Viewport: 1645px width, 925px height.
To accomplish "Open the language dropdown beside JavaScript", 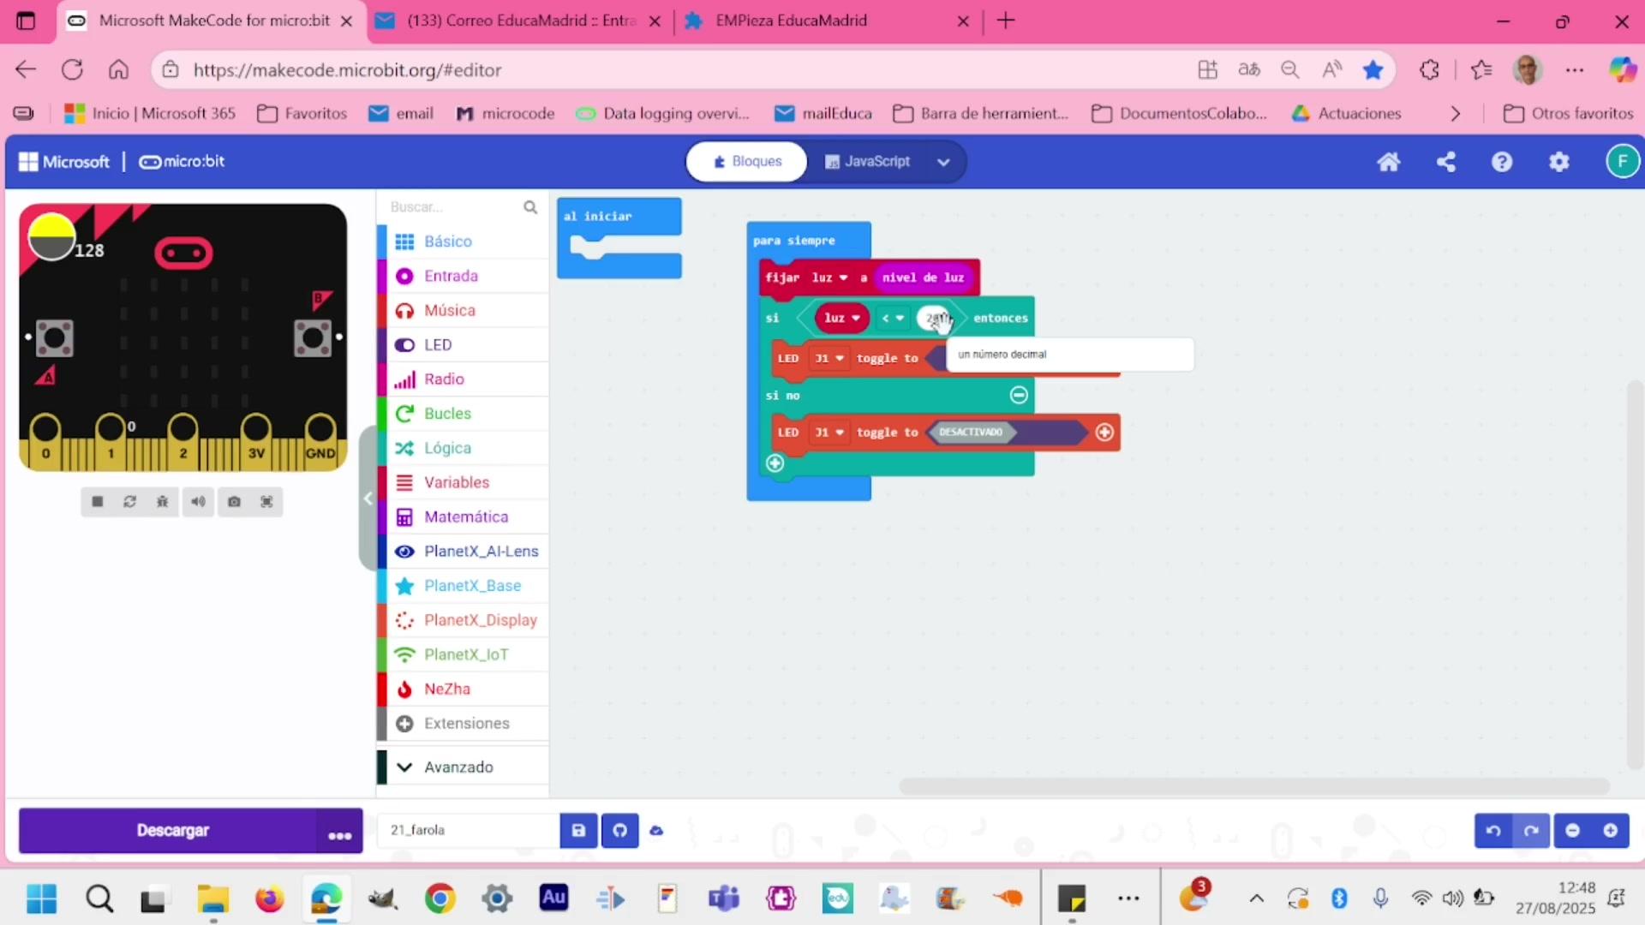I will click(x=943, y=162).
